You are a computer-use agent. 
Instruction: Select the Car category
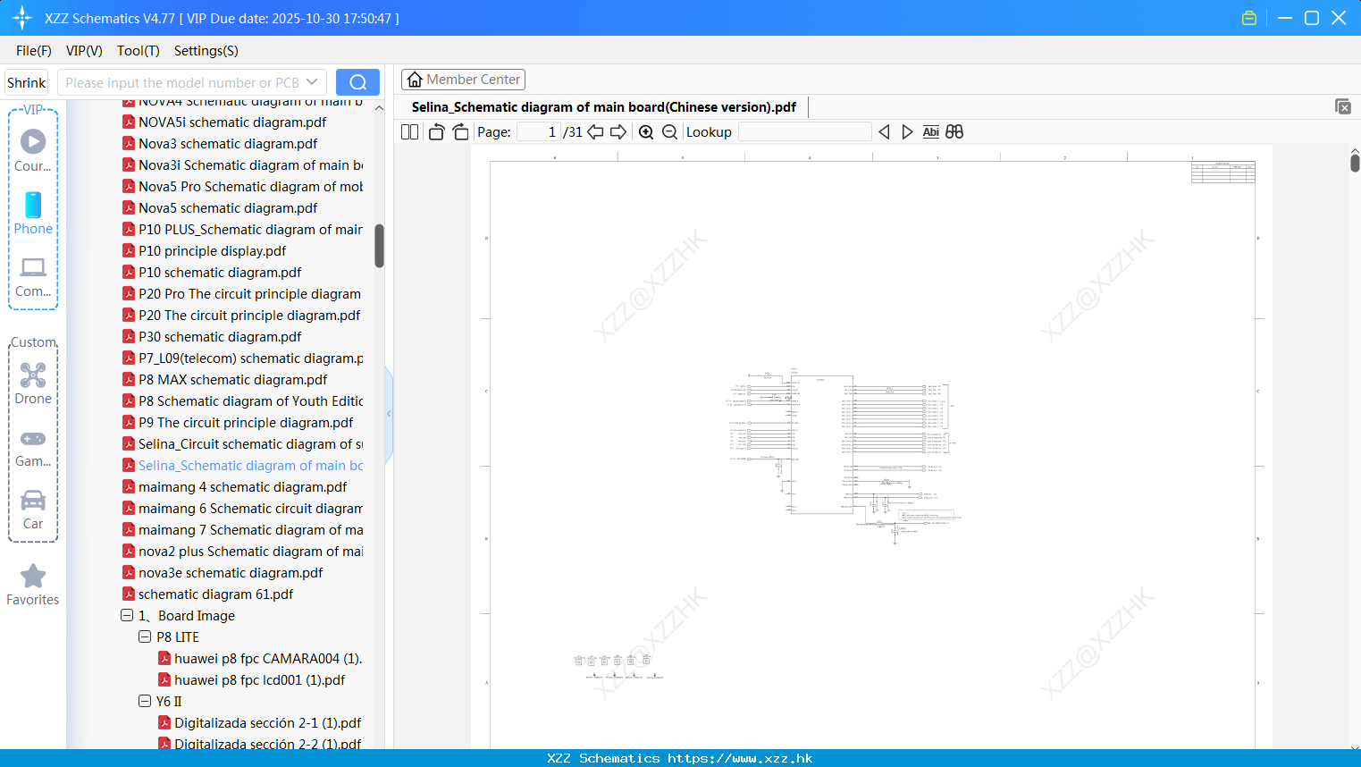point(33,510)
